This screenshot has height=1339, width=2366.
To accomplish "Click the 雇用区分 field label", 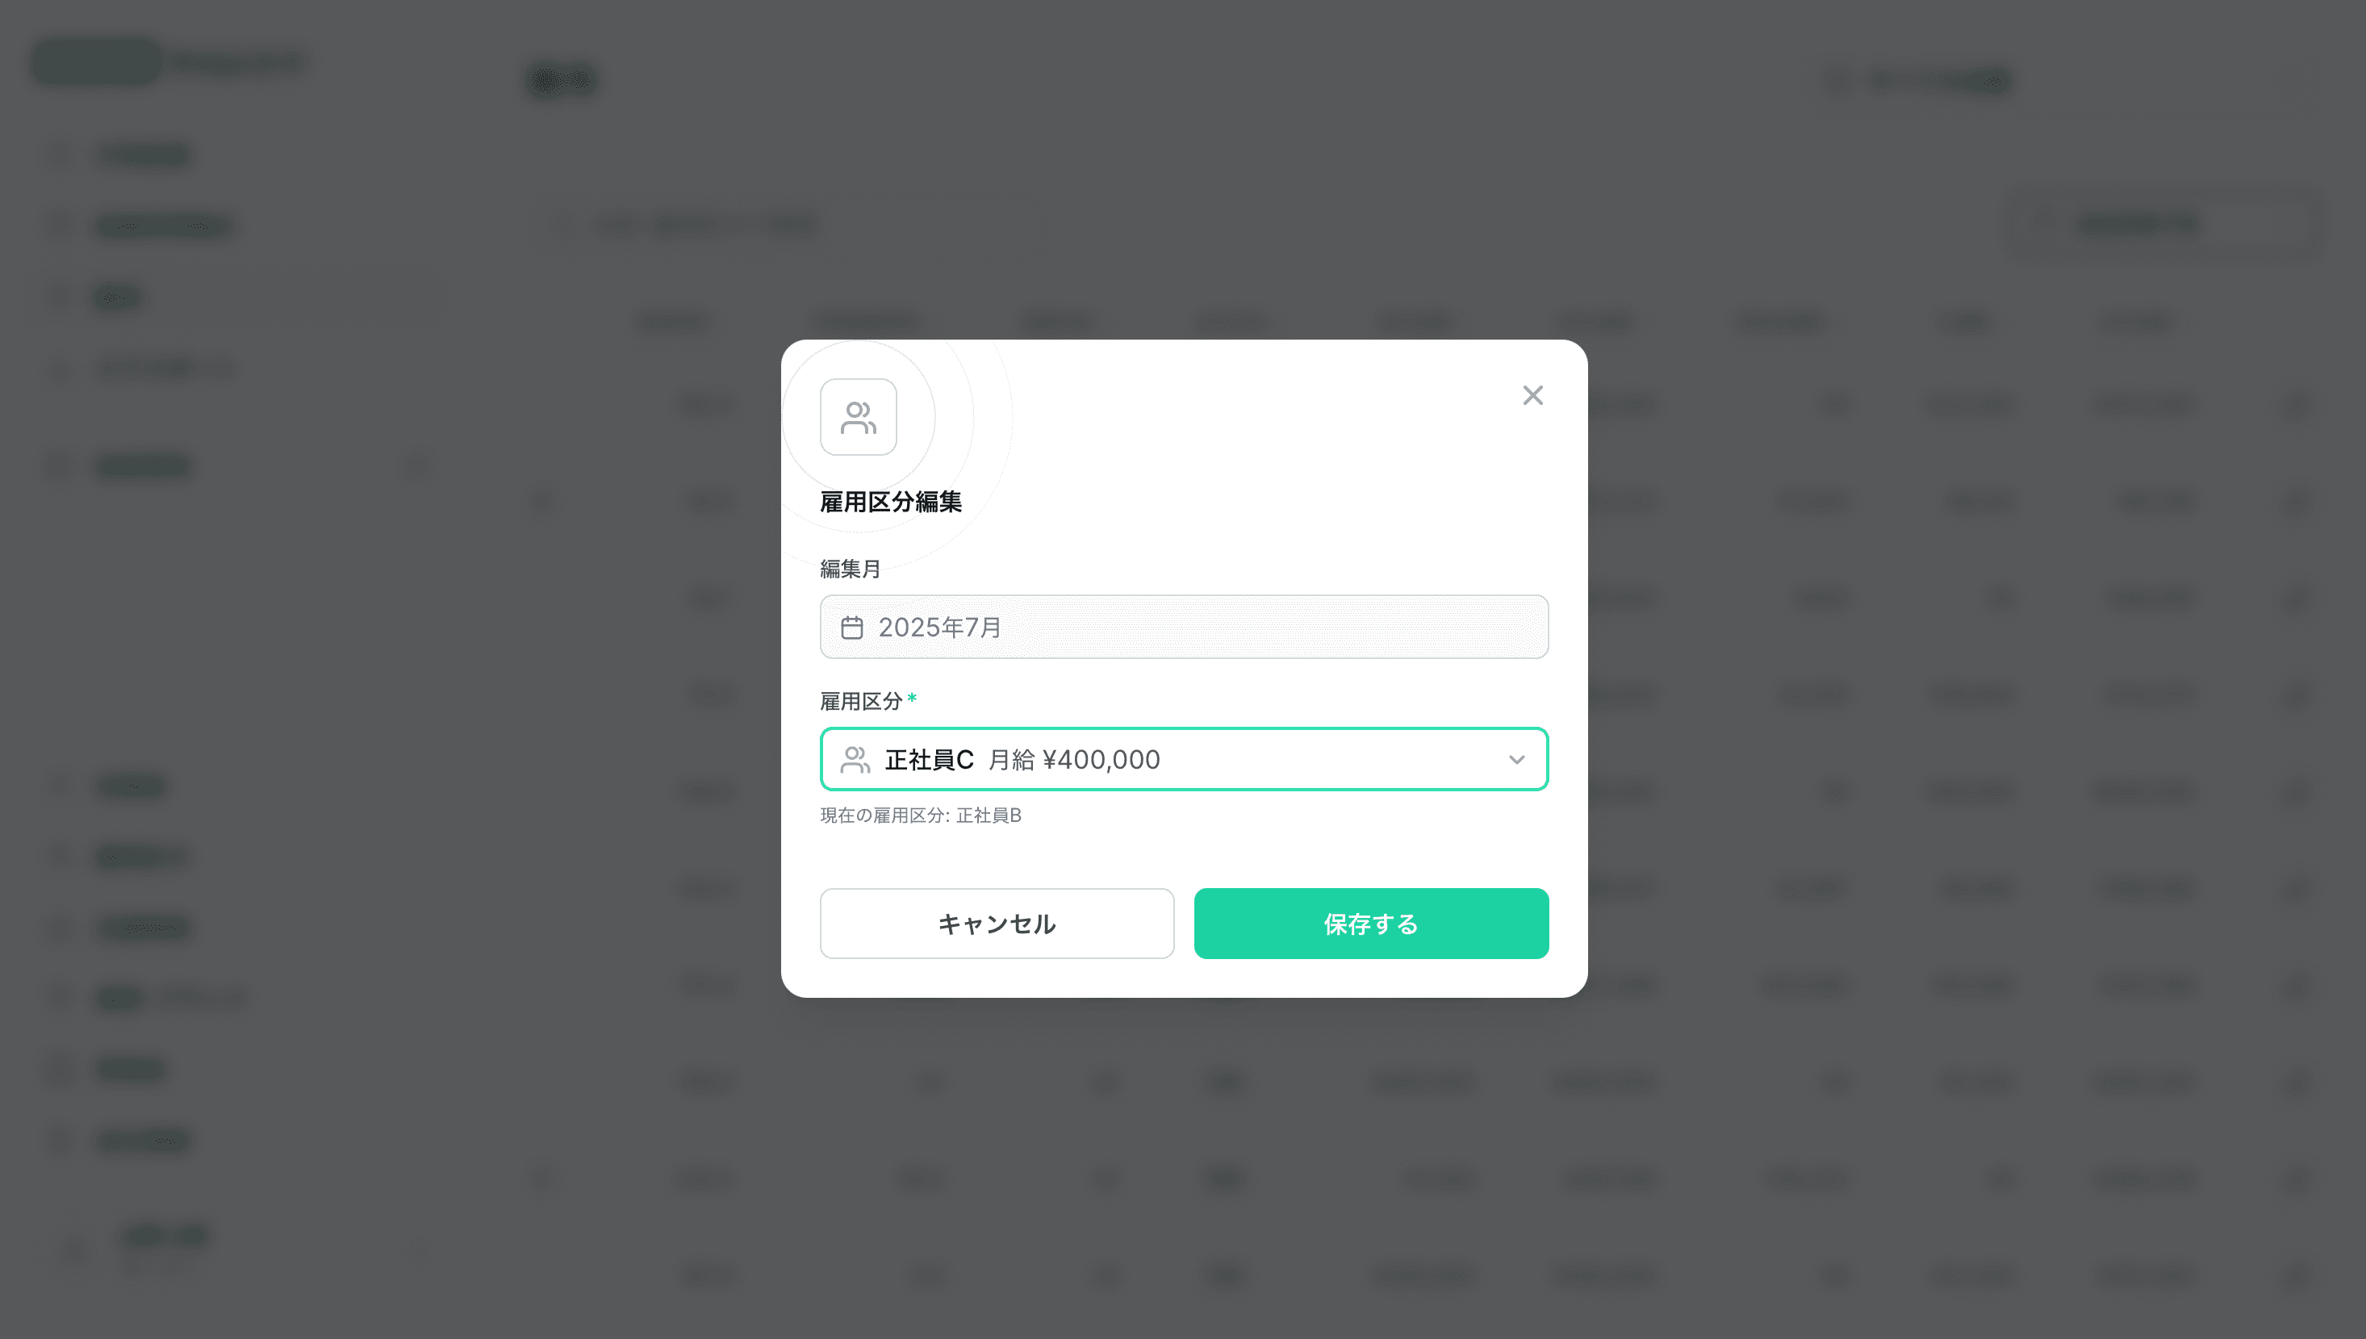I will (861, 701).
